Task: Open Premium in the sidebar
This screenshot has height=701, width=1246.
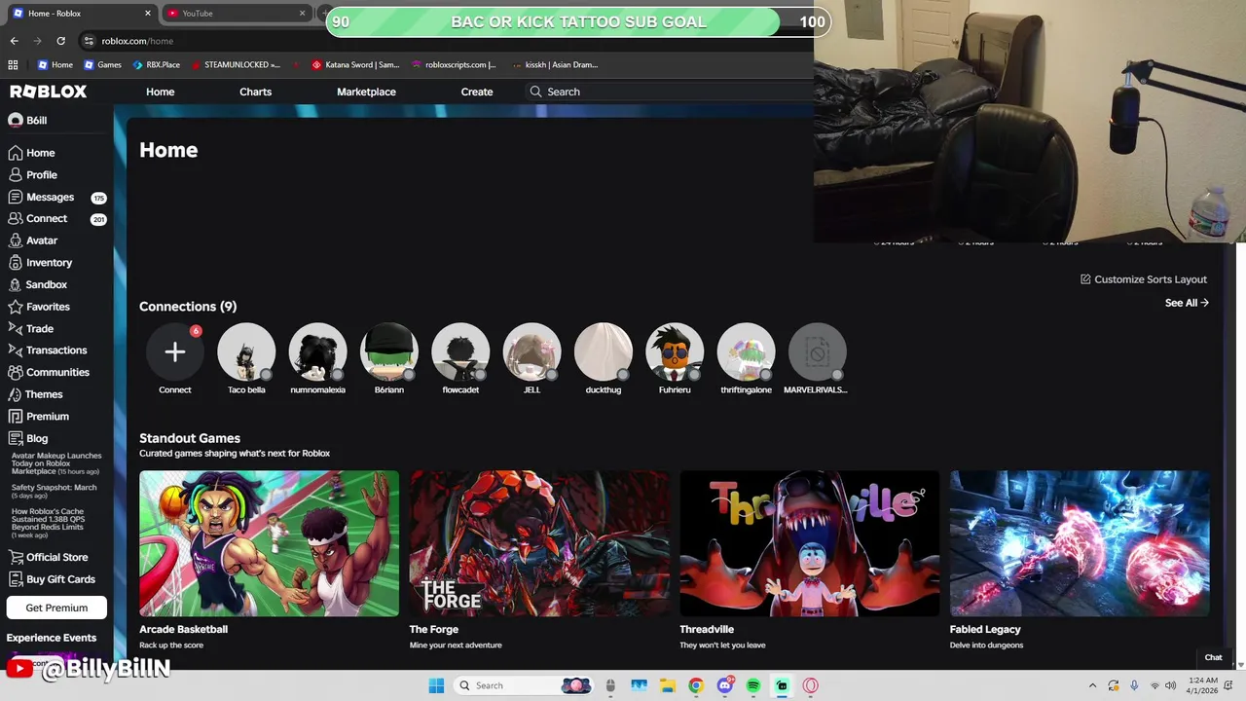Action: click(x=38, y=417)
